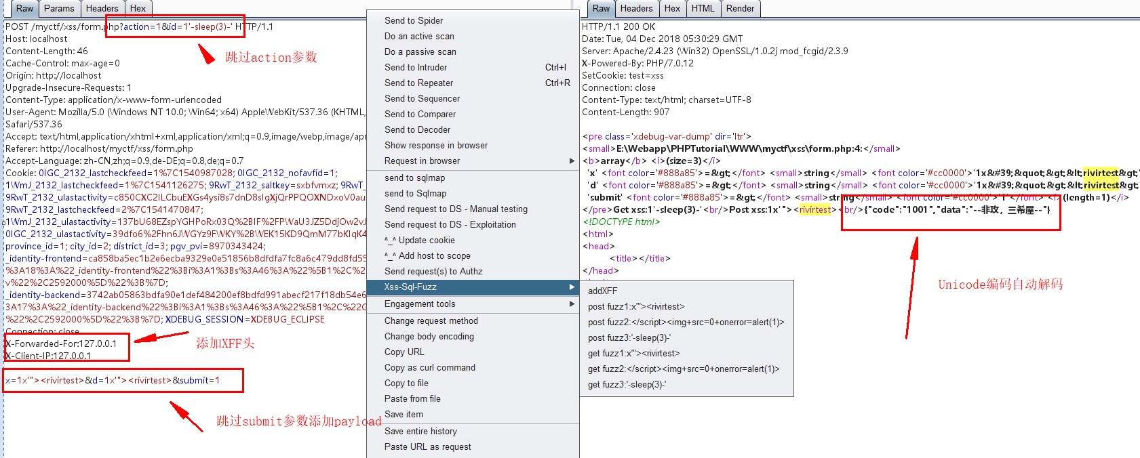1140x458 pixels.
Task: Click the Origin: http://localhost header
Action: 54,75
